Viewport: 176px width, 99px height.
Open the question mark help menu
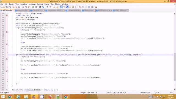[70, 4]
